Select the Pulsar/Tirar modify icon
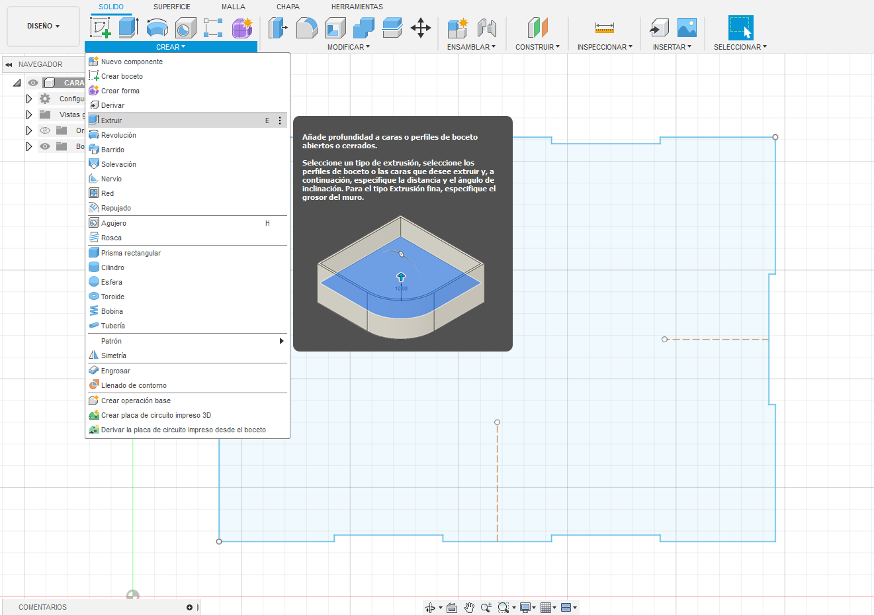Screen dimensions: 874x615 (278, 28)
